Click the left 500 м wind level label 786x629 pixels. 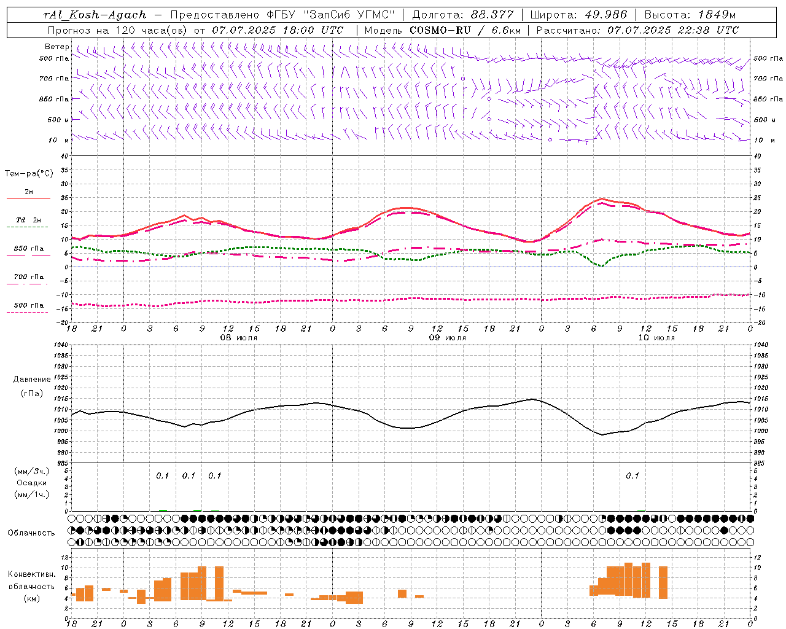(59, 120)
